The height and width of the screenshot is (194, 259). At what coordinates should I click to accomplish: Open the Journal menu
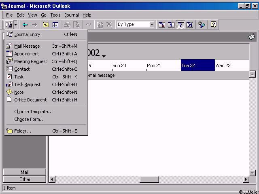pos(72,15)
